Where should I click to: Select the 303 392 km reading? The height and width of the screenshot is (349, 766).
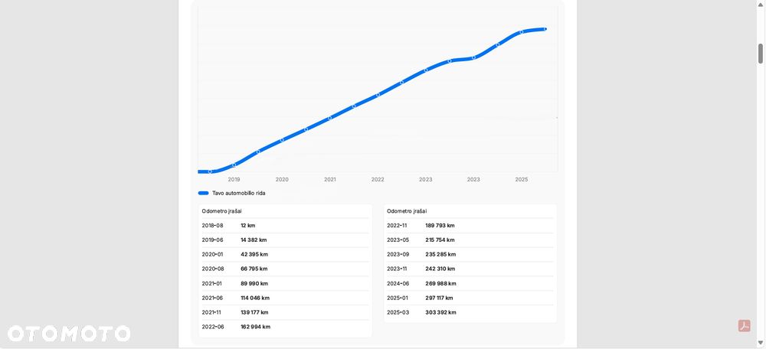(440, 312)
